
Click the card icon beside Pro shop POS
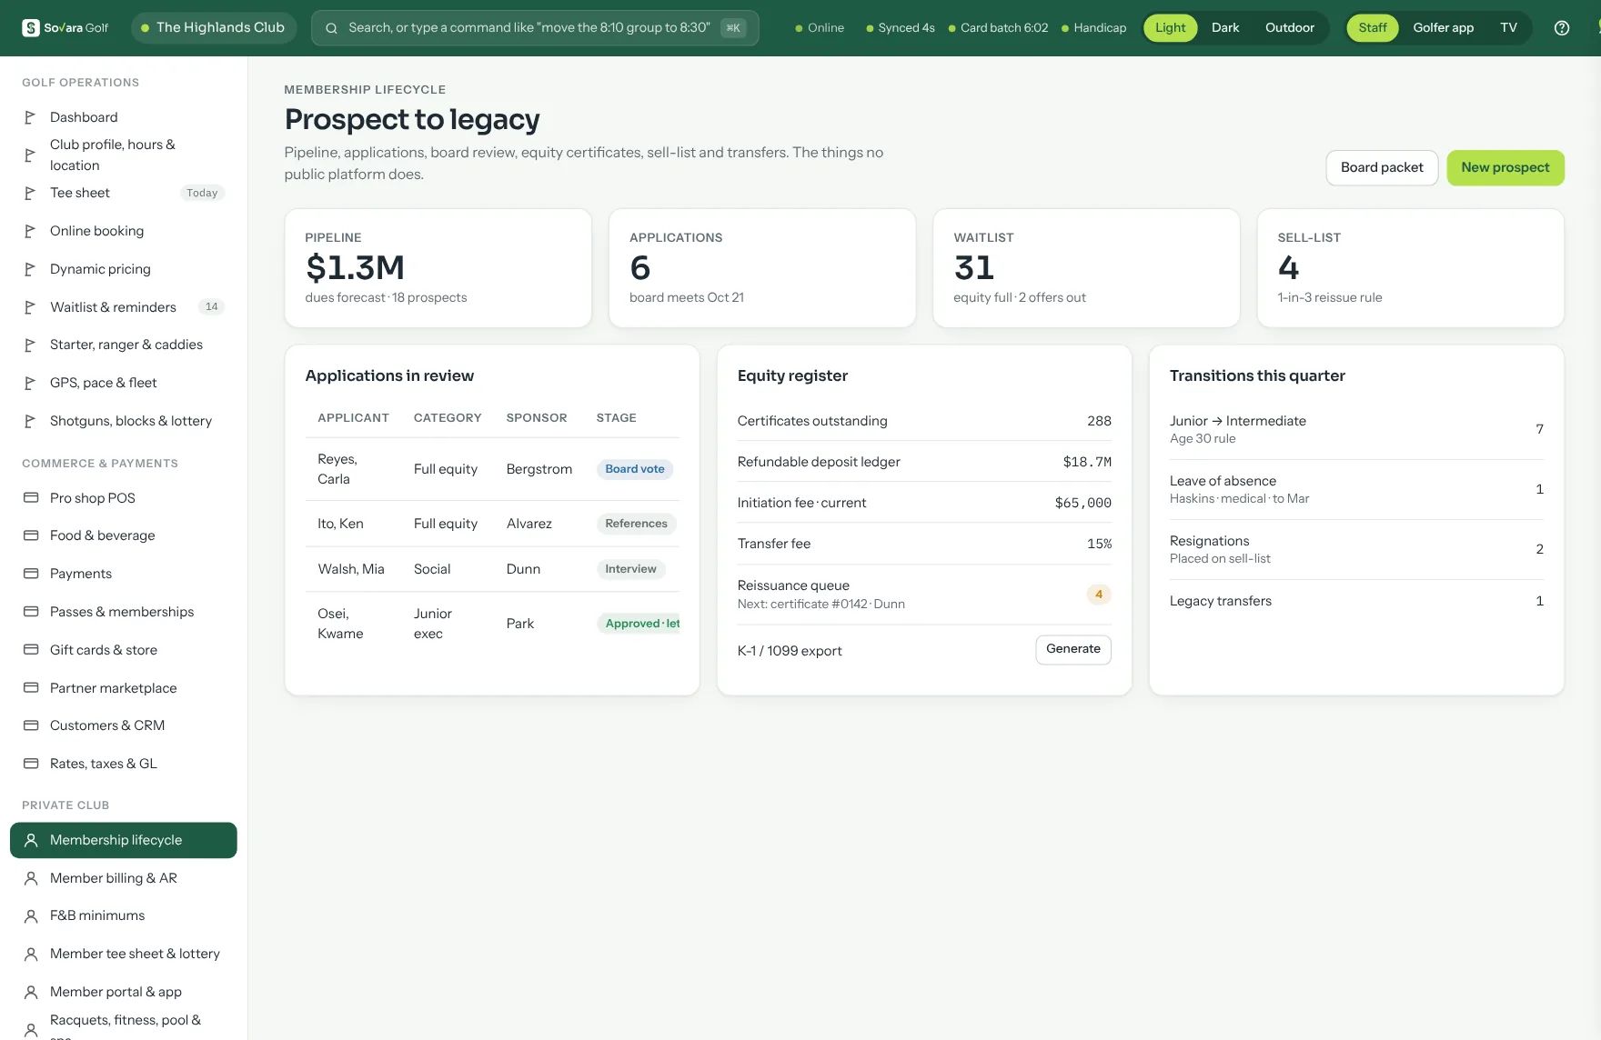click(31, 498)
